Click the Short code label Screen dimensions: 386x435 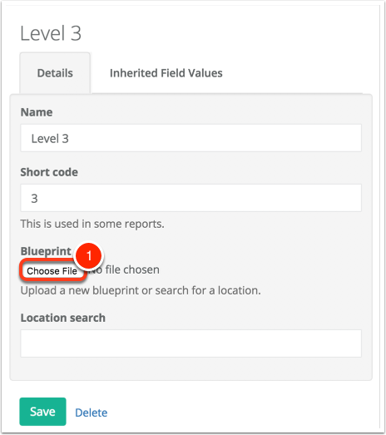point(49,172)
